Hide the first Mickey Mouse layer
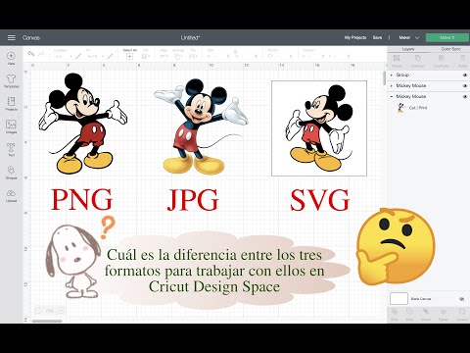Screen dimensions: 470x353 pyautogui.click(x=465, y=86)
